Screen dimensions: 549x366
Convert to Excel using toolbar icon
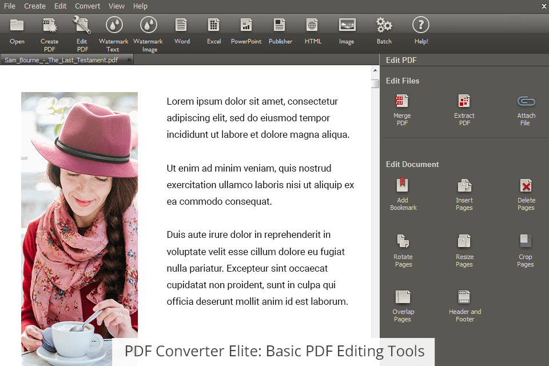coord(213,25)
